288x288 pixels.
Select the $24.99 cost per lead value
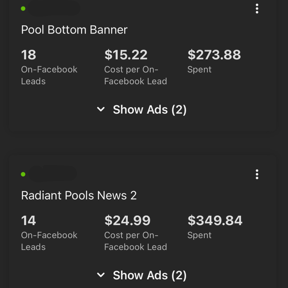point(127,221)
